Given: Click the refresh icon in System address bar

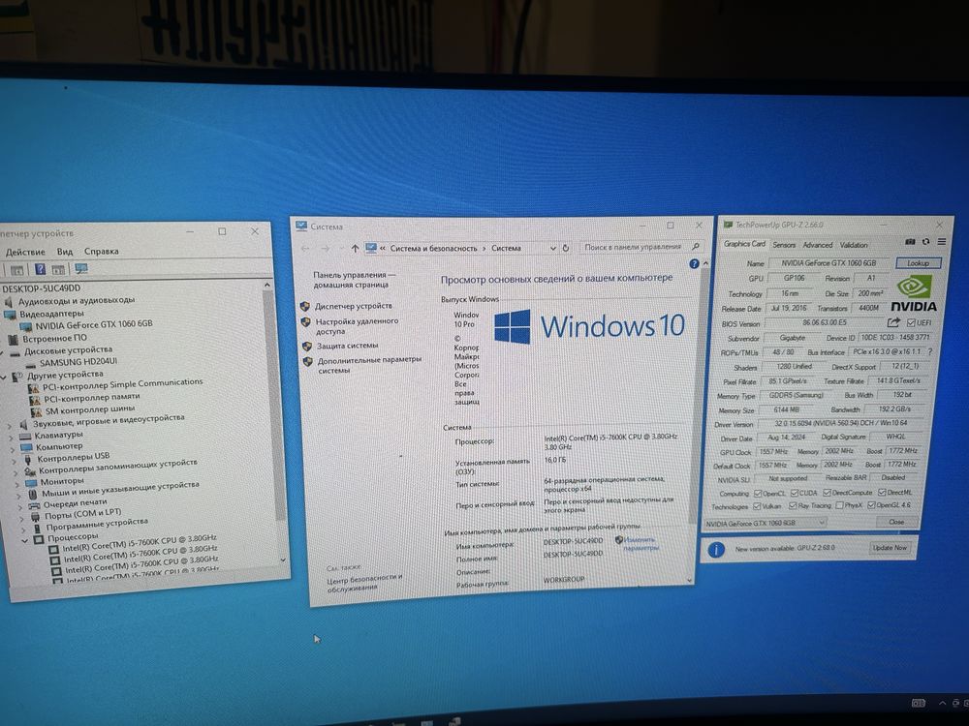Looking at the screenshot, I should coord(566,248).
